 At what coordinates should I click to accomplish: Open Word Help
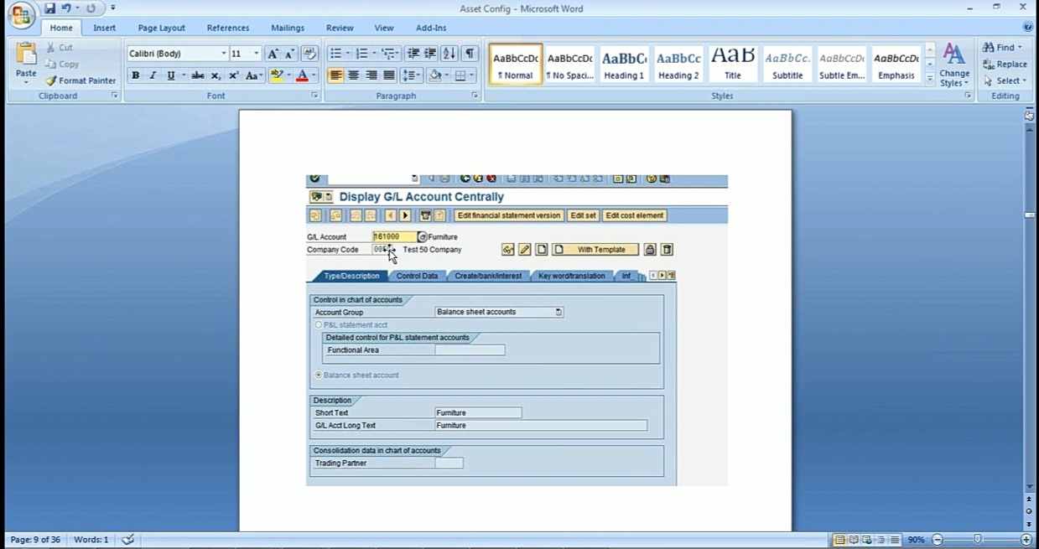tap(1028, 28)
